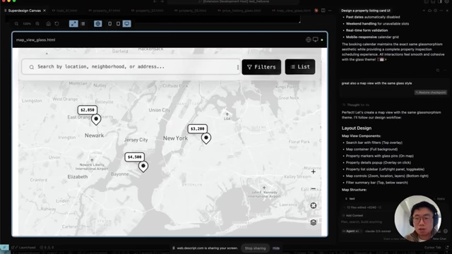The image size is (452, 254).
Task: Go forward with editor navigation arrow
Action: coord(162,1)
